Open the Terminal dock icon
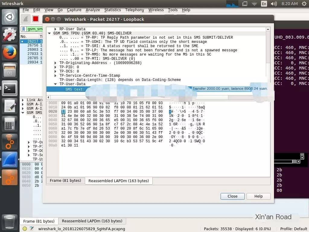 9,88
